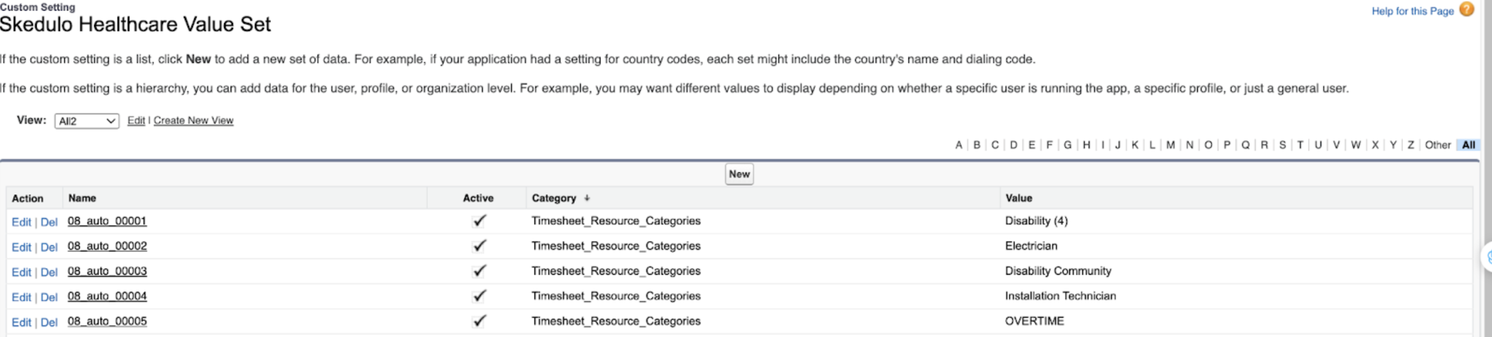Click Del for 08_auto_00002

(49, 247)
